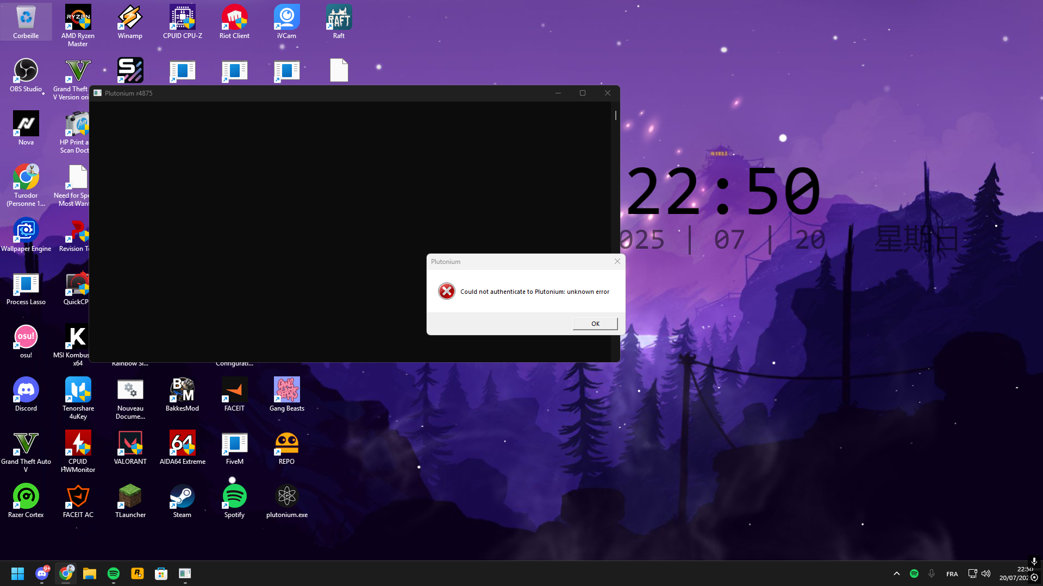The width and height of the screenshot is (1043, 586).
Task: Select the iVCam desktop icon
Action: pyautogui.click(x=286, y=22)
